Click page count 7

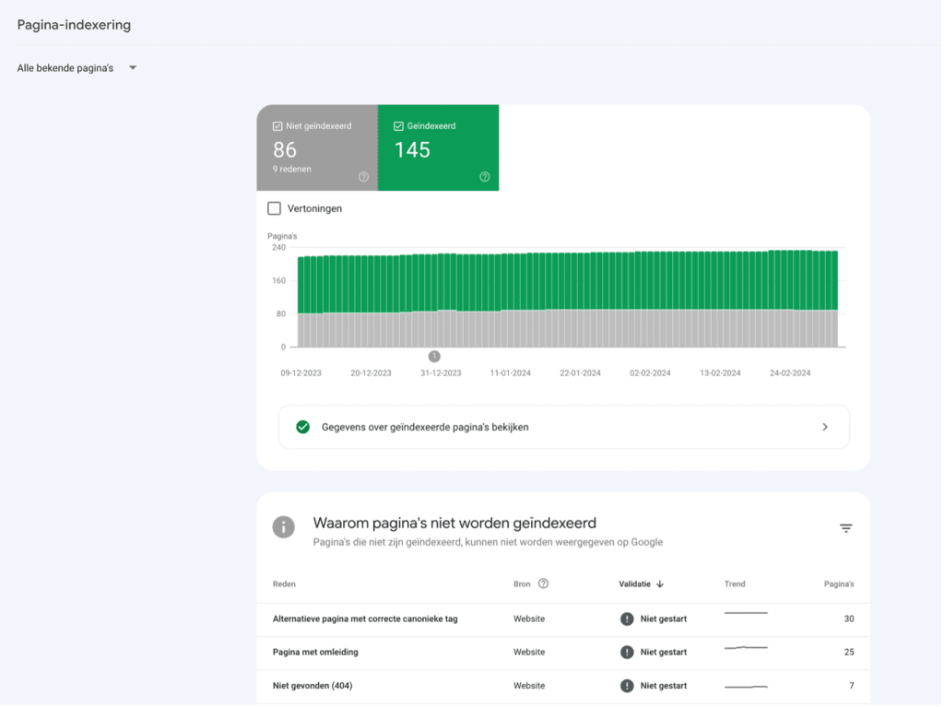[851, 686]
